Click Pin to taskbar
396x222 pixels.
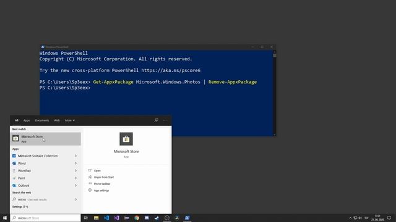point(102,184)
